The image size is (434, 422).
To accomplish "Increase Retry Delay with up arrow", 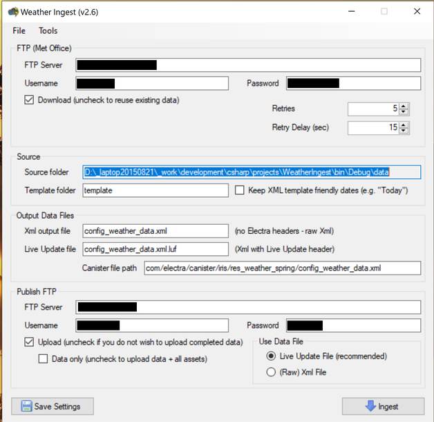I will 404,125.
